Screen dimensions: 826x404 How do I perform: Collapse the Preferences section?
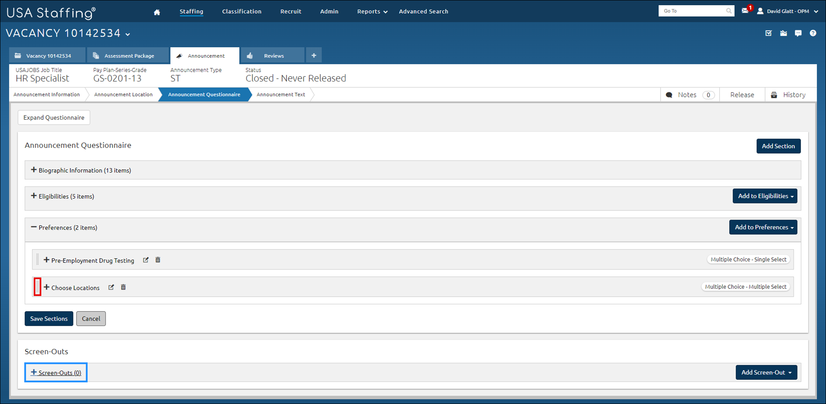click(34, 227)
